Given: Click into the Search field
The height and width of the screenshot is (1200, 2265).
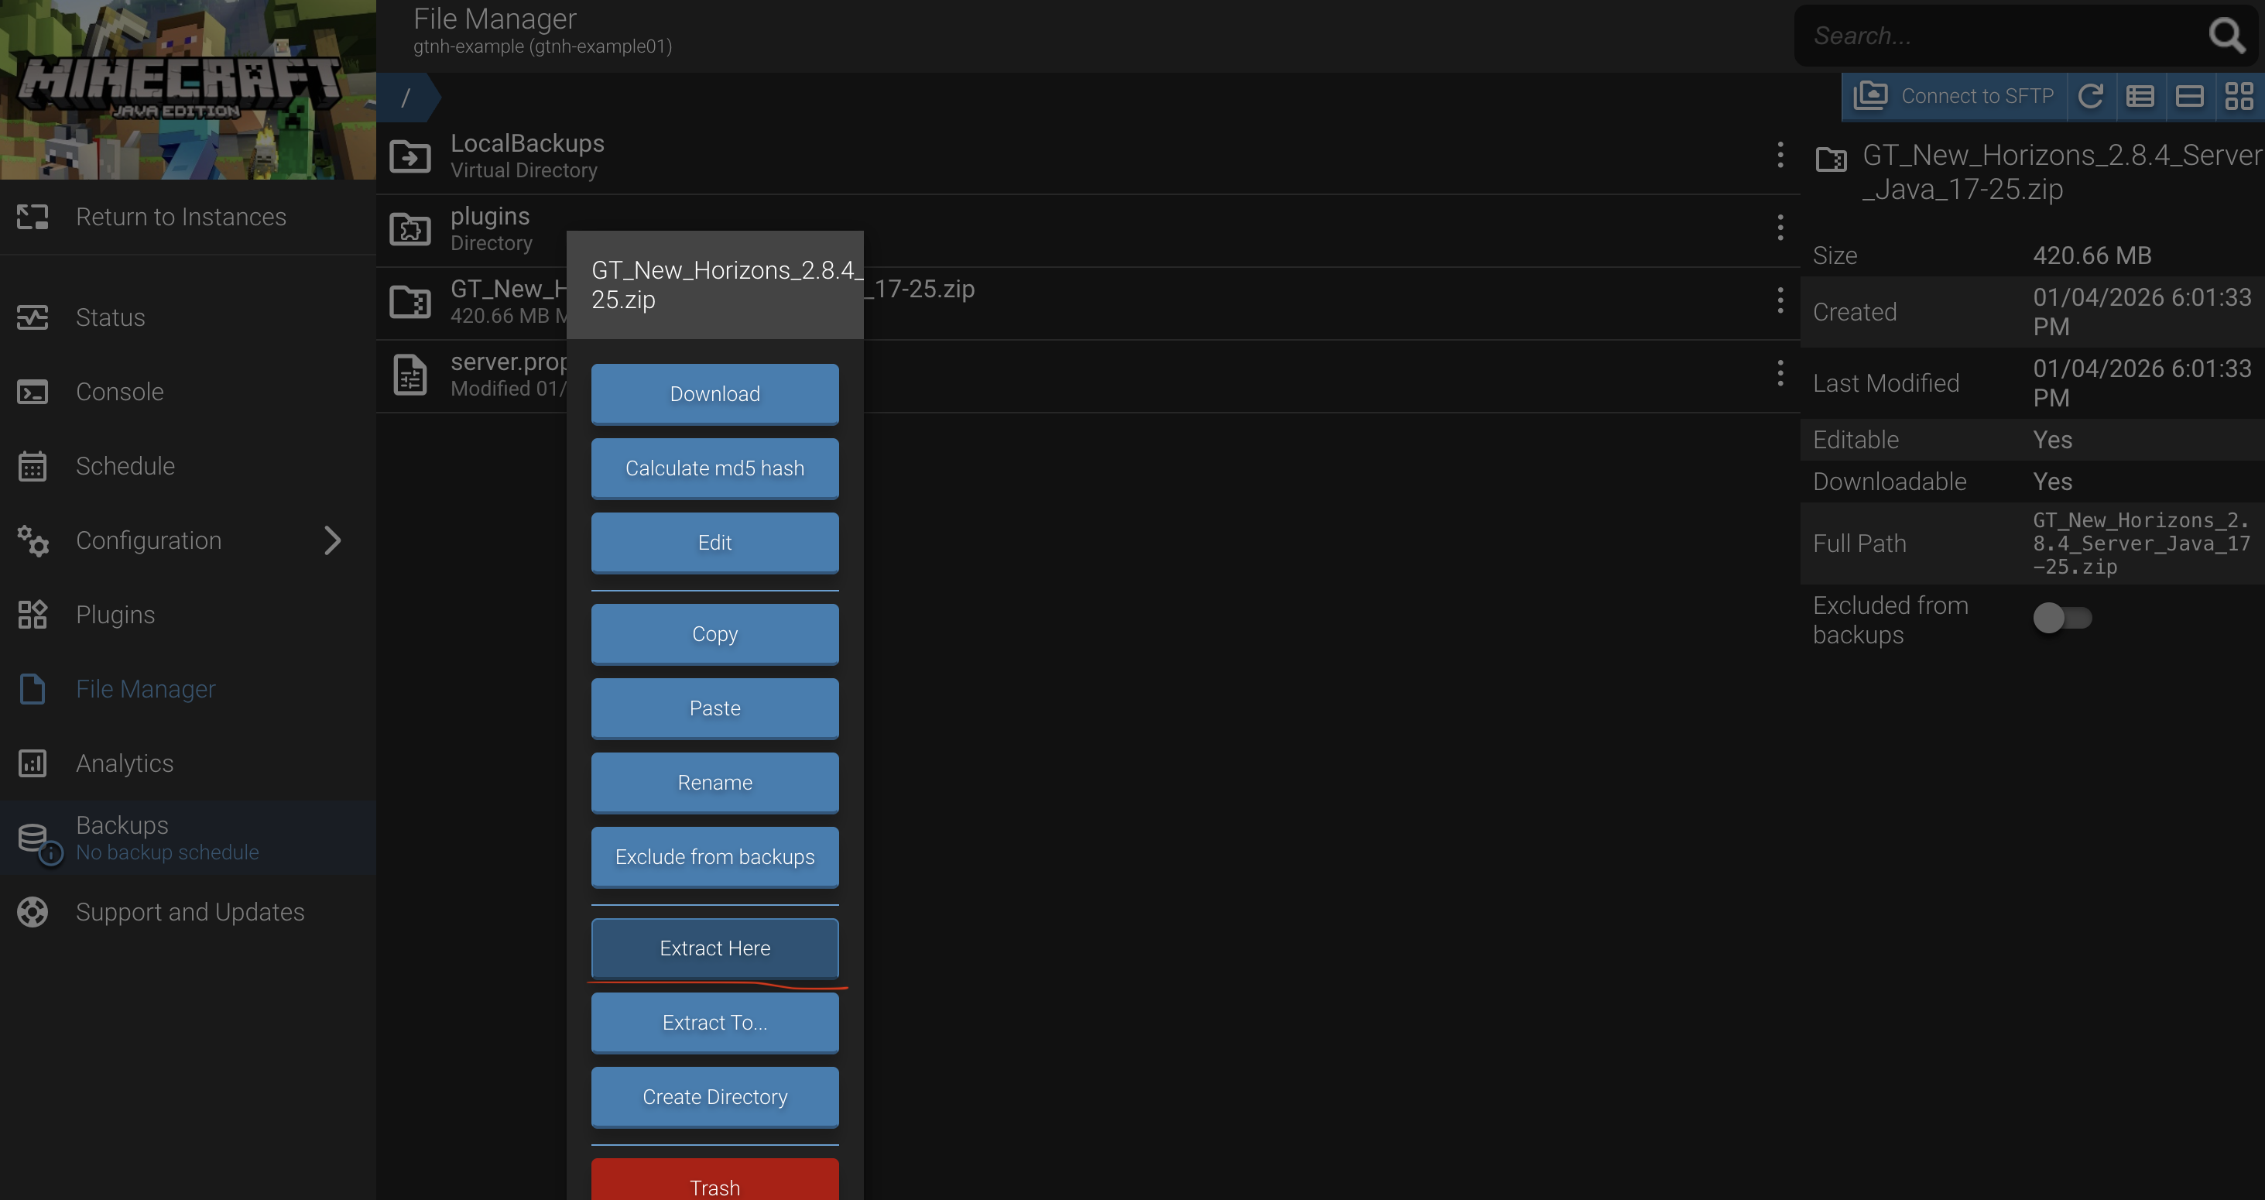Looking at the screenshot, I should click(x=2005, y=36).
